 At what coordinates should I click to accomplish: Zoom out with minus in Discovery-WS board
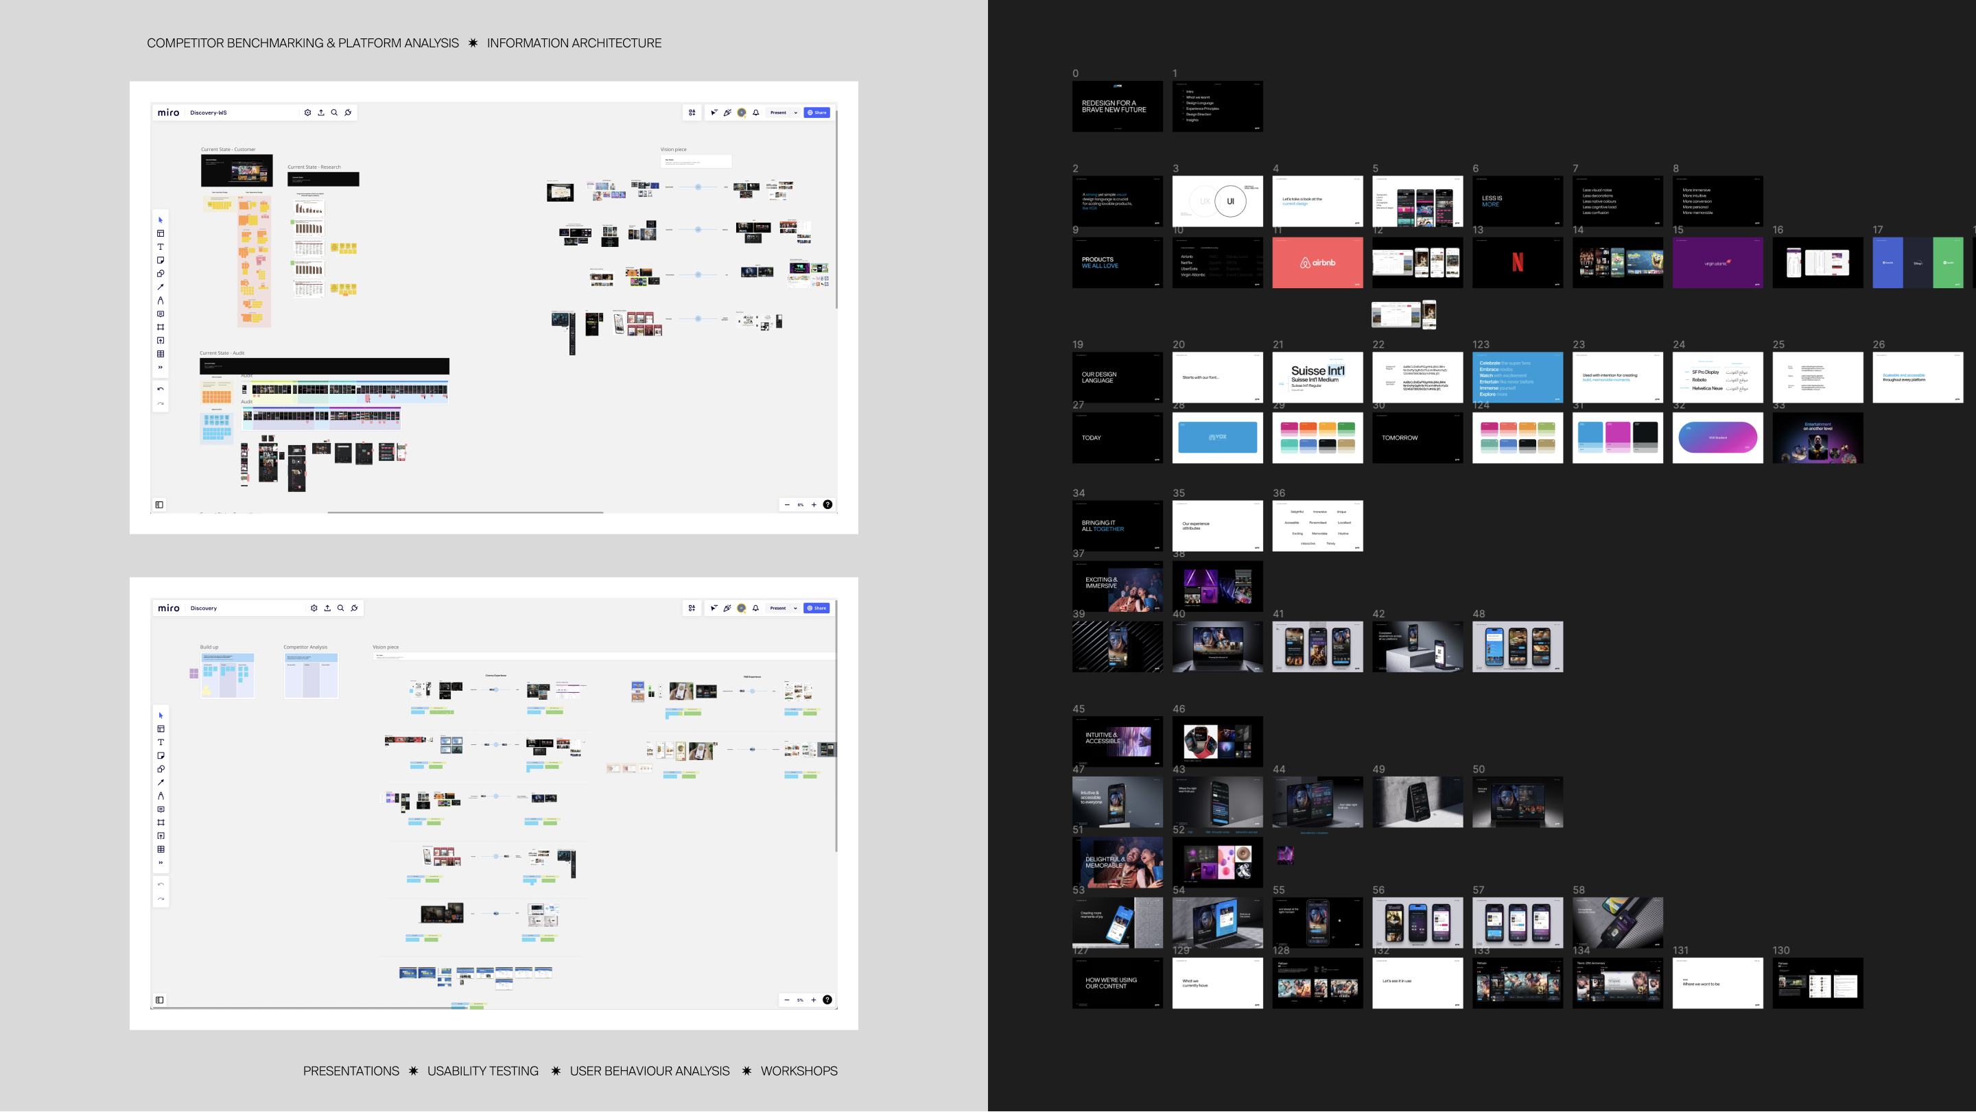pos(787,505)
